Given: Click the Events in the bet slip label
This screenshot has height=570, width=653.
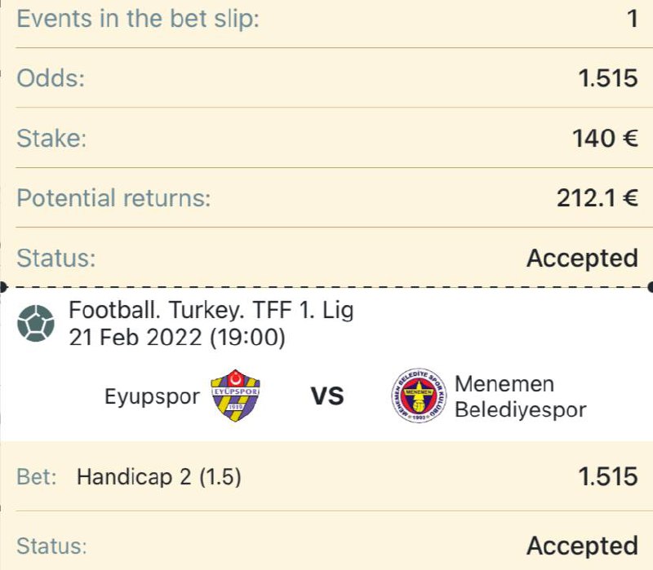Looking at the screenshot, I should pyautogui.click(x=138, y=19).
